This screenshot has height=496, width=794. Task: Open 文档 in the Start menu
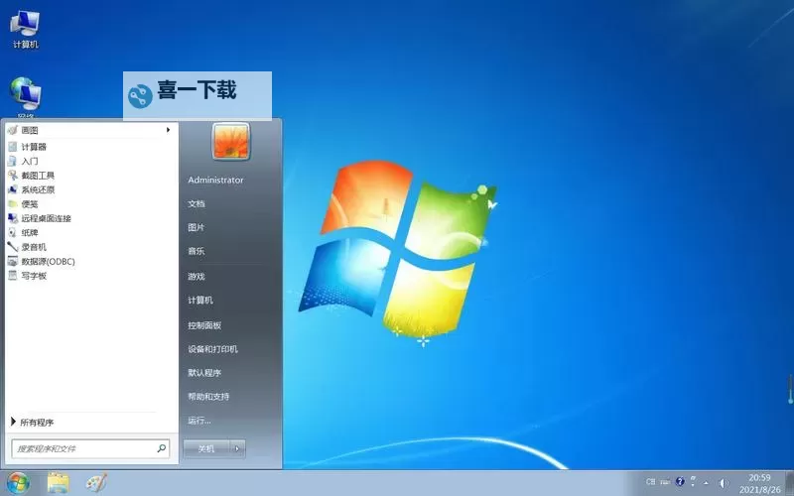(197, 203)
